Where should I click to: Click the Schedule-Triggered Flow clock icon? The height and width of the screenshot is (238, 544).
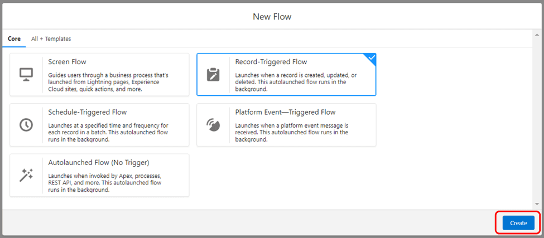pos(26,125)
